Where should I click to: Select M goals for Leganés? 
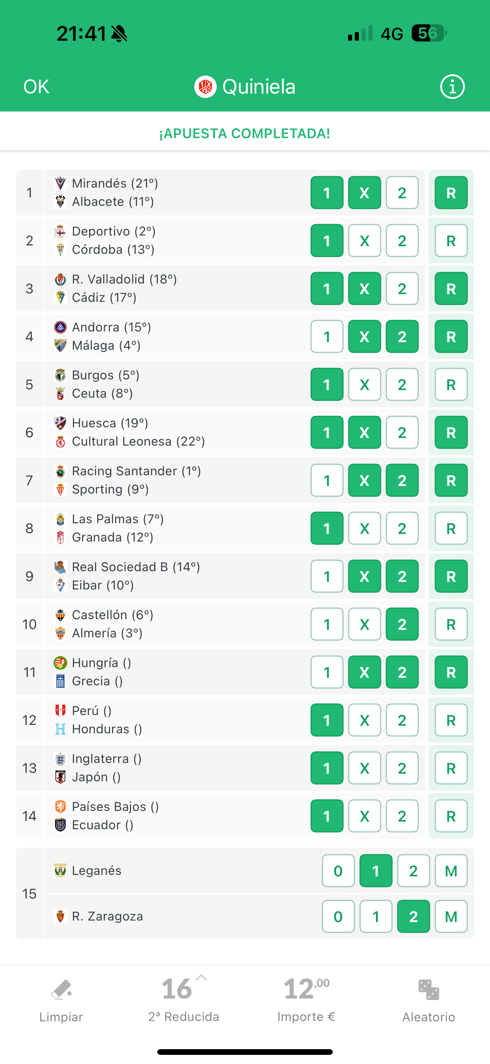[451, 871]
